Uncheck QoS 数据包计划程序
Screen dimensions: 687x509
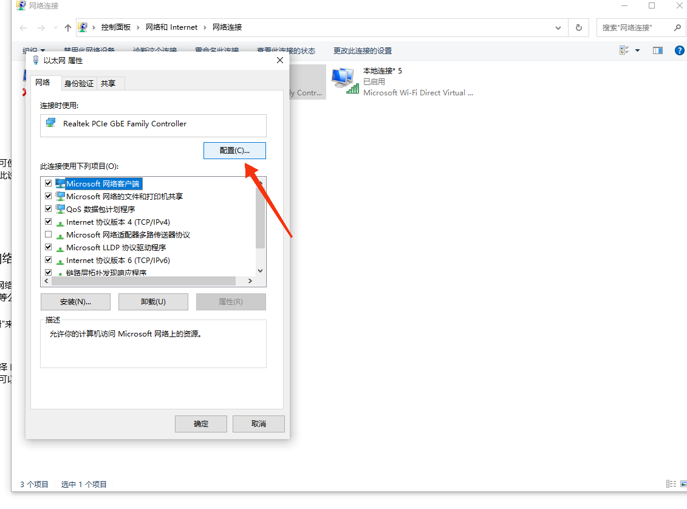(48, 208)
